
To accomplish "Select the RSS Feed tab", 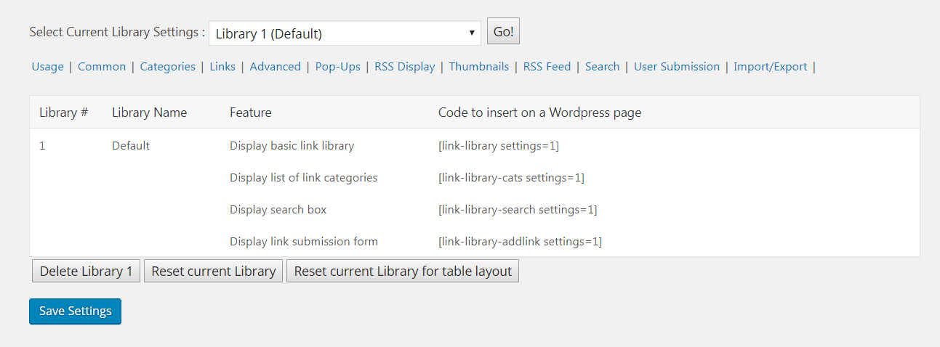I will 547,67.
